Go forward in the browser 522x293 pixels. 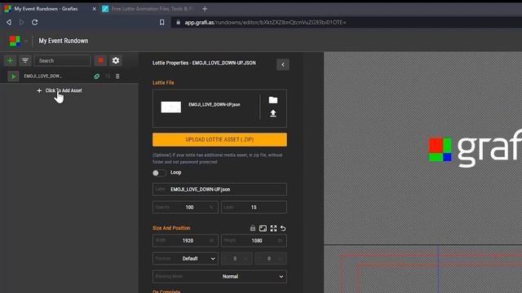coord(22,22)
